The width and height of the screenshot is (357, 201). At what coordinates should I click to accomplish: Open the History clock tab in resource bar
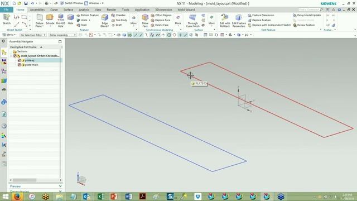click(4, 126)
